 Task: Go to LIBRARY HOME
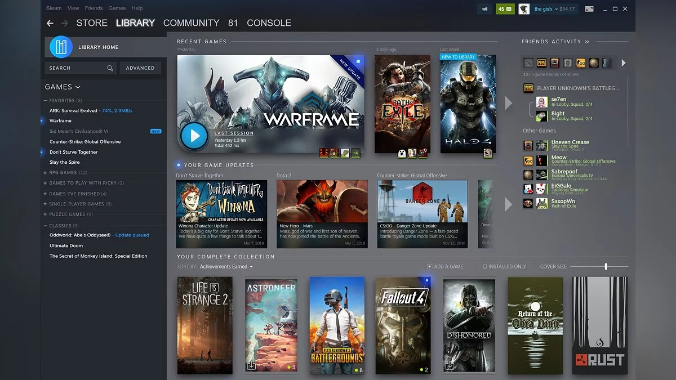click(105, 47)
